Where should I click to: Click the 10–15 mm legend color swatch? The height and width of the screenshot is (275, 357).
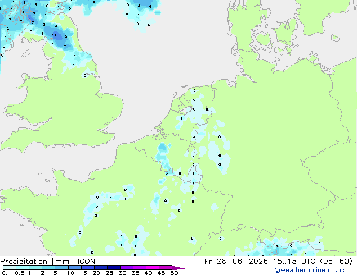(x=74, y=268)
